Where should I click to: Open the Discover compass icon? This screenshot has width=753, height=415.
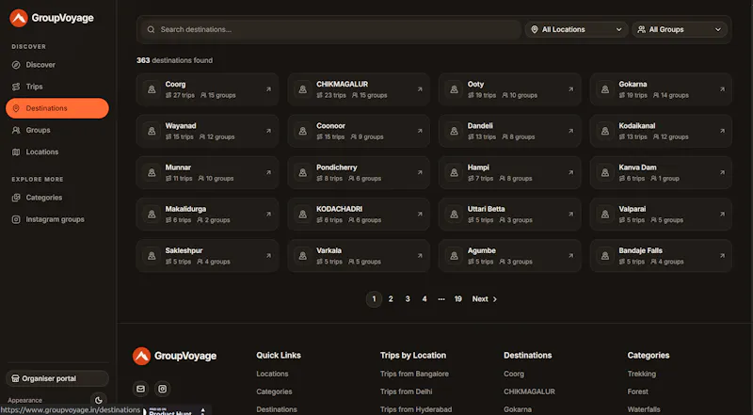16,65
